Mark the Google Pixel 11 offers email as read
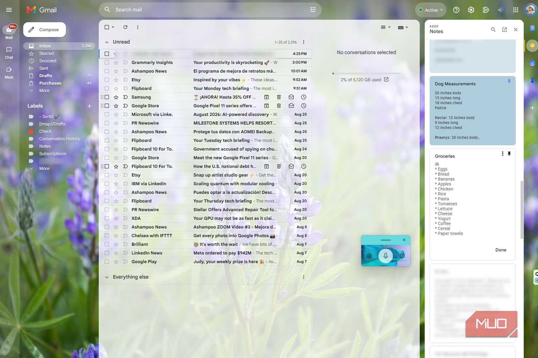The image size is (538, 358). (x=291, y=106)
